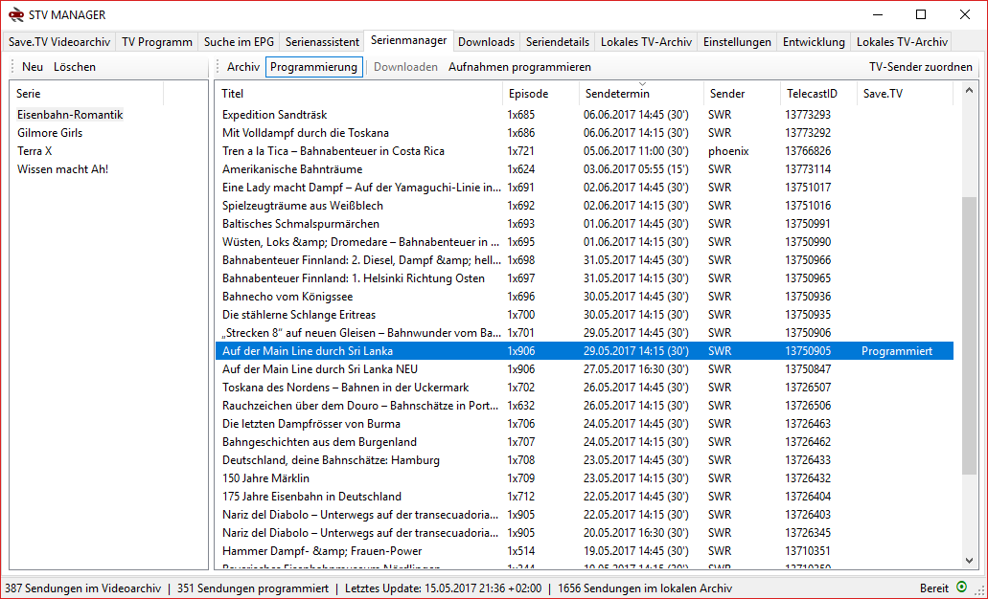Switch to the Serienassistent tab
Image resolution: width=988 pixels, height=599 pixels.
(x=323, y=42)
